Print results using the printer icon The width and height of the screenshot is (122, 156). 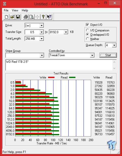coord(26,17)
